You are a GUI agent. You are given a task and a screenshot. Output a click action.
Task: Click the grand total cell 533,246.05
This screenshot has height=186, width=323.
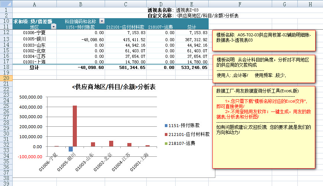tap(192, 68)
